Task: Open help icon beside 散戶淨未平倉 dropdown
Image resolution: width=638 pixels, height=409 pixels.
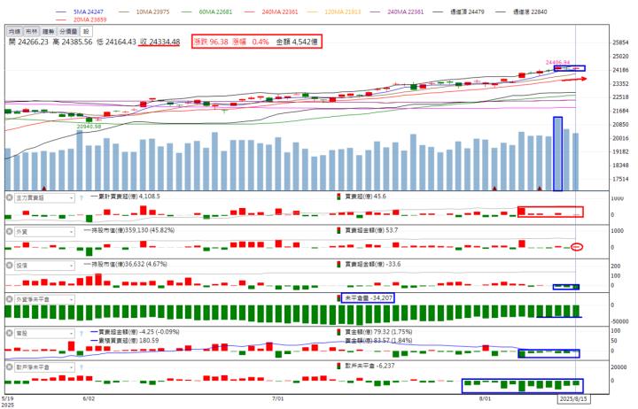Action: pyautogui.click(x=82, y=367)
